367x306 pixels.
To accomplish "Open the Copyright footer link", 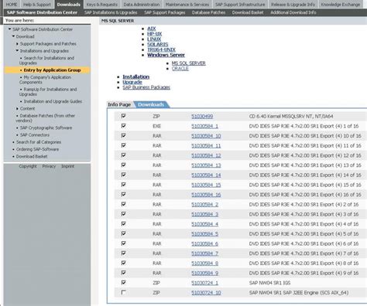I will [28, 166].
